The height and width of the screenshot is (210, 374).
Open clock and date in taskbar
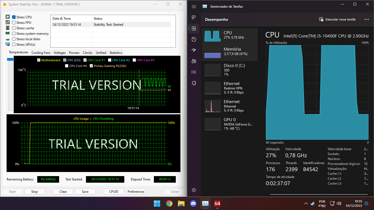click(x=354, y=203)
